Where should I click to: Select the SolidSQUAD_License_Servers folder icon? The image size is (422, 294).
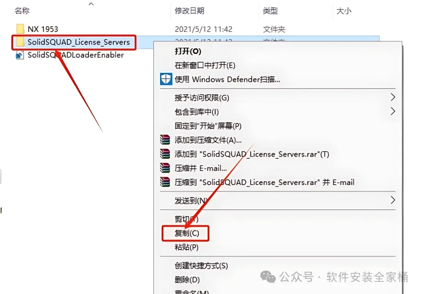20,42
